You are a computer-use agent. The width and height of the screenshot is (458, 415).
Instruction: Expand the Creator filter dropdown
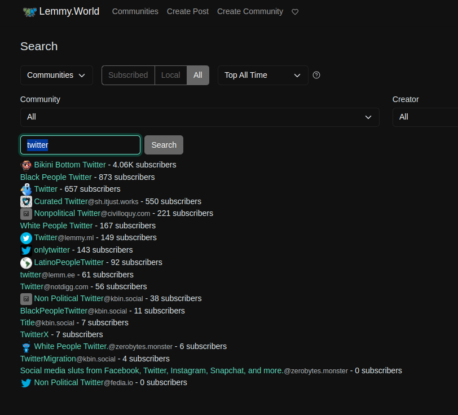425,117
